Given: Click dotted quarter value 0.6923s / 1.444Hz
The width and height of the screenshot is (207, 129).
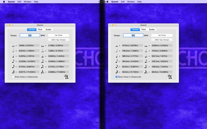Looking at the screenshot, I should pyautogui.click(x=58, y=56).
